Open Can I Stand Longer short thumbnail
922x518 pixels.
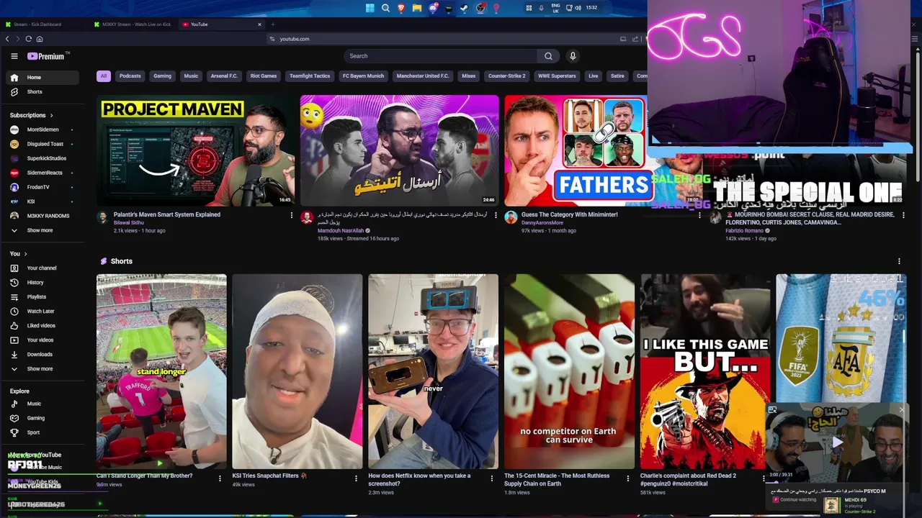tap(161, 371)
